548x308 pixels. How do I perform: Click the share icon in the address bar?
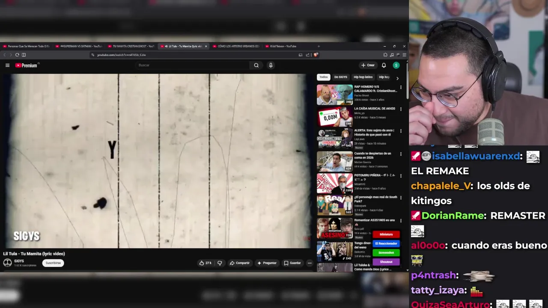click(307, 55)
